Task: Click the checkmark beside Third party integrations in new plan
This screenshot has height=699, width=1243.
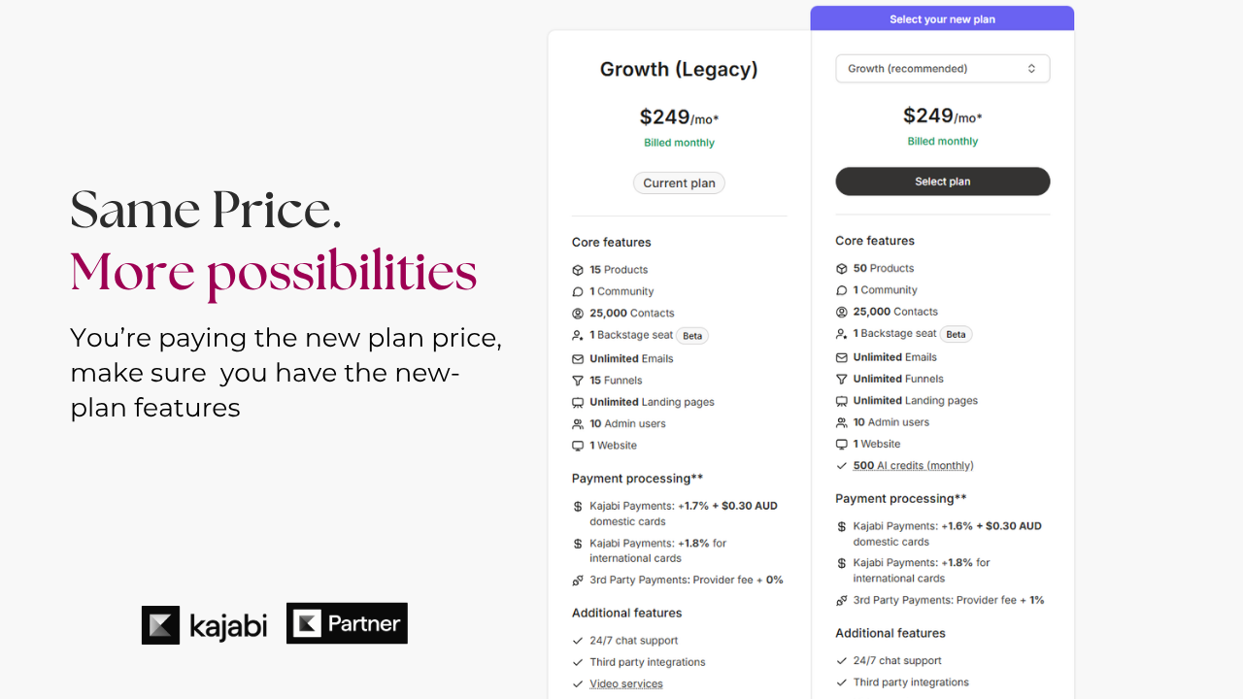Action: 841,682
